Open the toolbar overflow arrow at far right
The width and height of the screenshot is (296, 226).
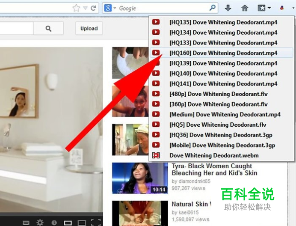pyautogui.click(x=293, y=8)
